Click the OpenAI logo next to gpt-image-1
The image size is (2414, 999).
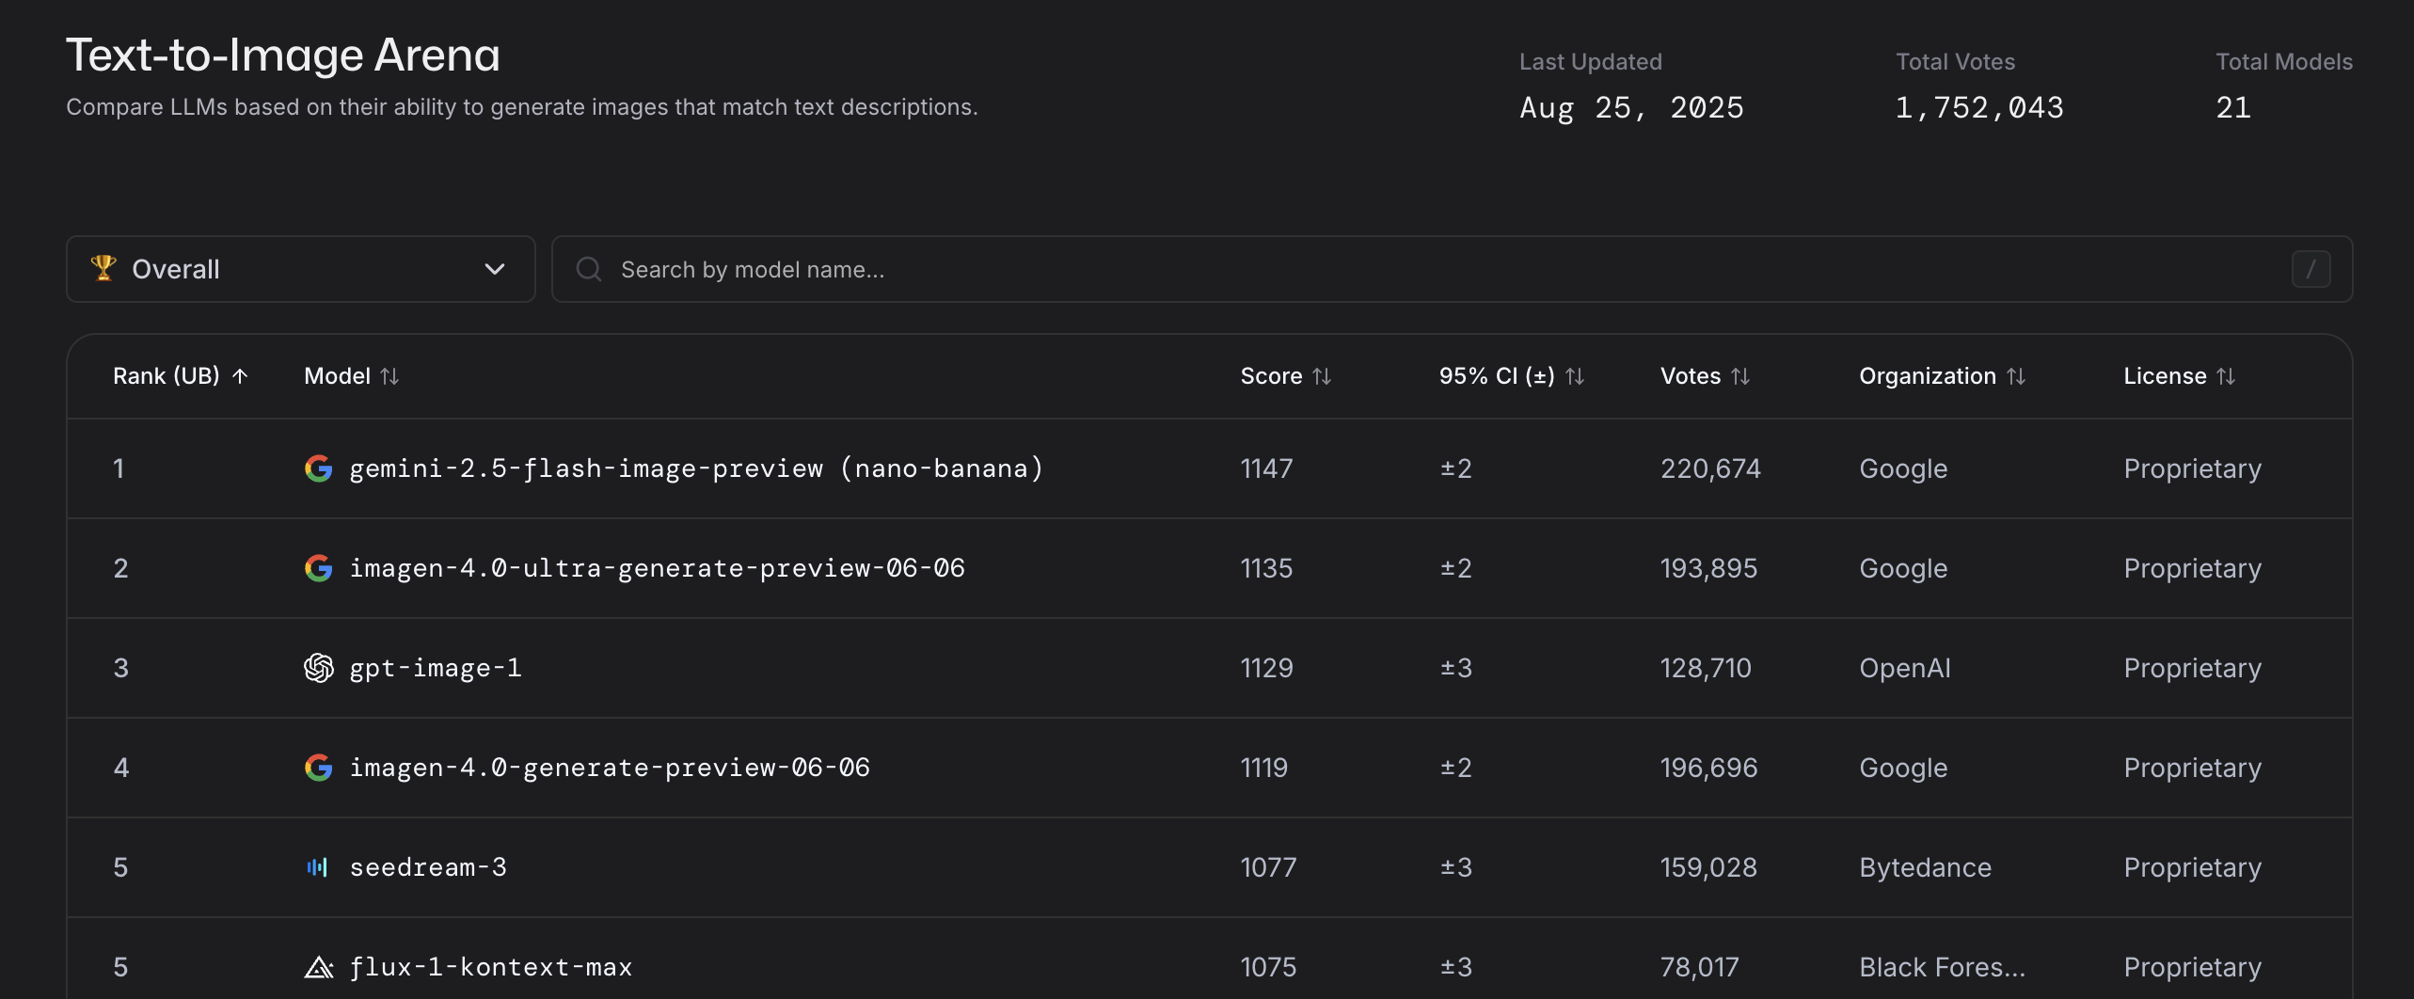click(318, 668)
